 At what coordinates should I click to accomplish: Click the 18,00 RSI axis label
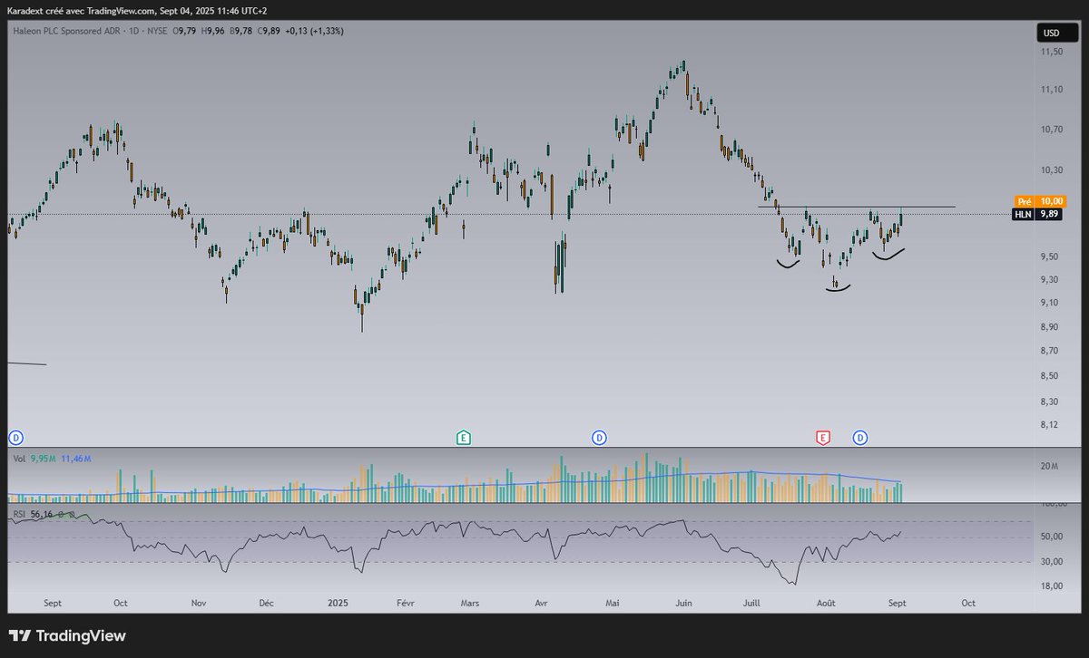pos(1052,585)
